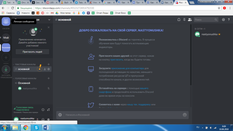Switch to the 'Tele' Telegram browser tab
The width and height of the screenshot is (233, 131).
coord(80,2)
